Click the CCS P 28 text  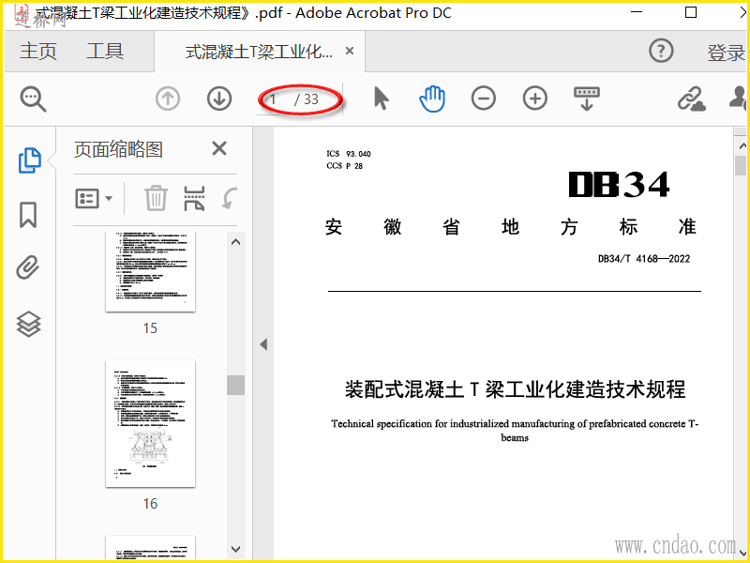tap(344, 166)
